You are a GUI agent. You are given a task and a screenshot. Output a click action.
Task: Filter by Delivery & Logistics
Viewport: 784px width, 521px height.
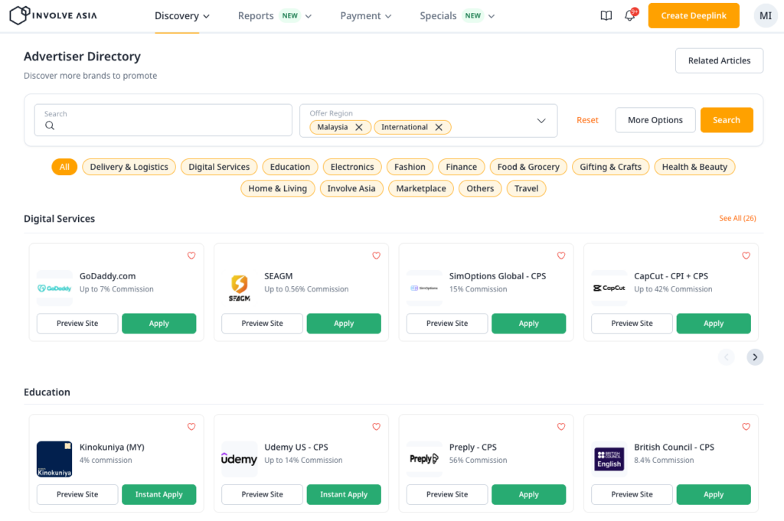tap(129, 167)
